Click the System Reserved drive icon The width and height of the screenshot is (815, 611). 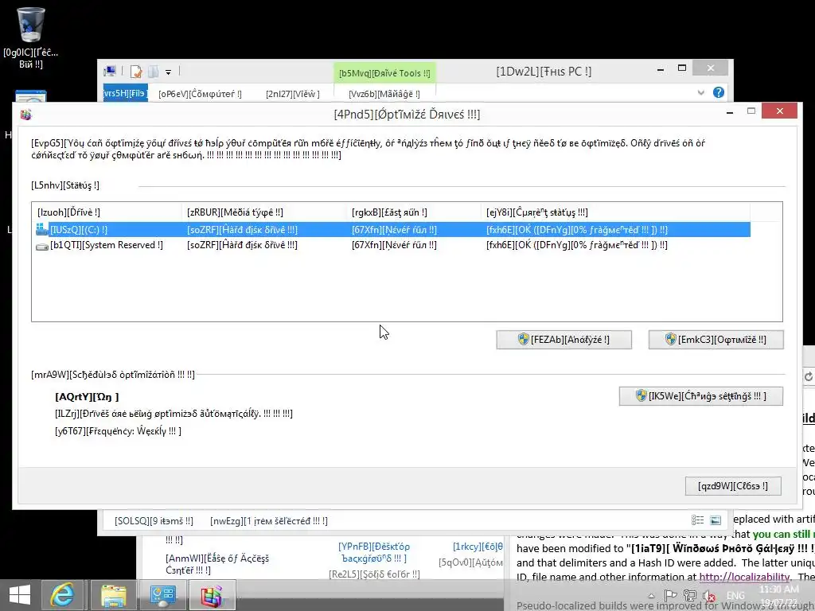point(42,246)
